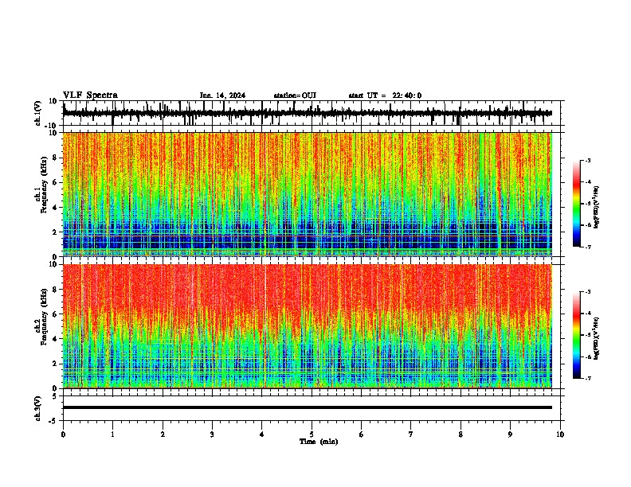
Task: Click the '8' kHz tick of ch.2 spectrogram
Action: tap(55, 290)
